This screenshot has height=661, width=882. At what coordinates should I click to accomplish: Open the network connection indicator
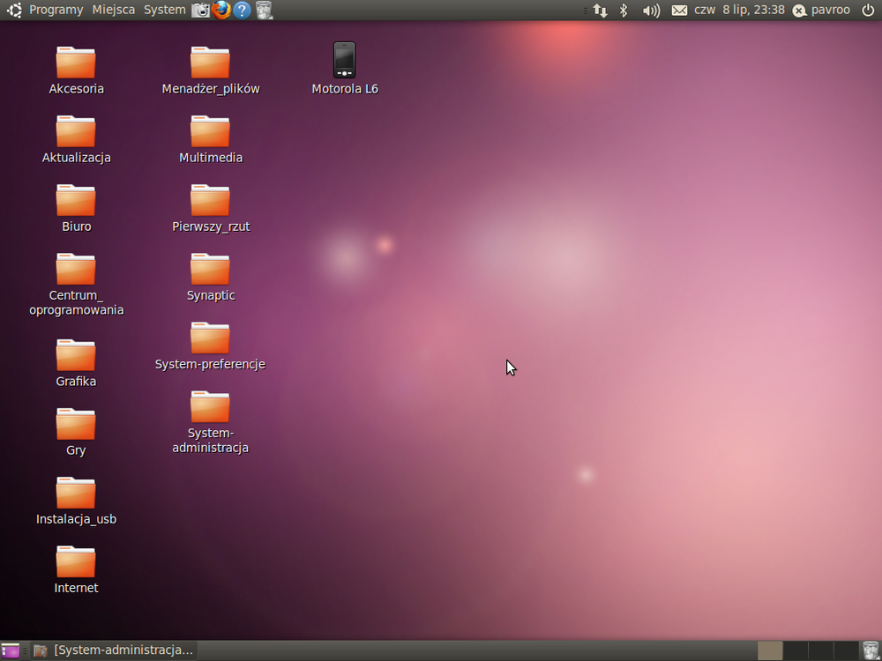600,10
